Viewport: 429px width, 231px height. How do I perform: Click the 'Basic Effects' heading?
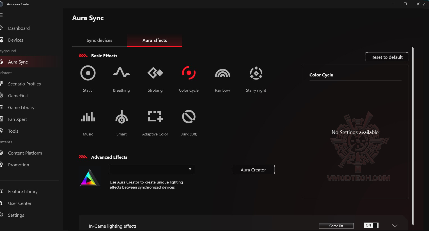[104, 56]
